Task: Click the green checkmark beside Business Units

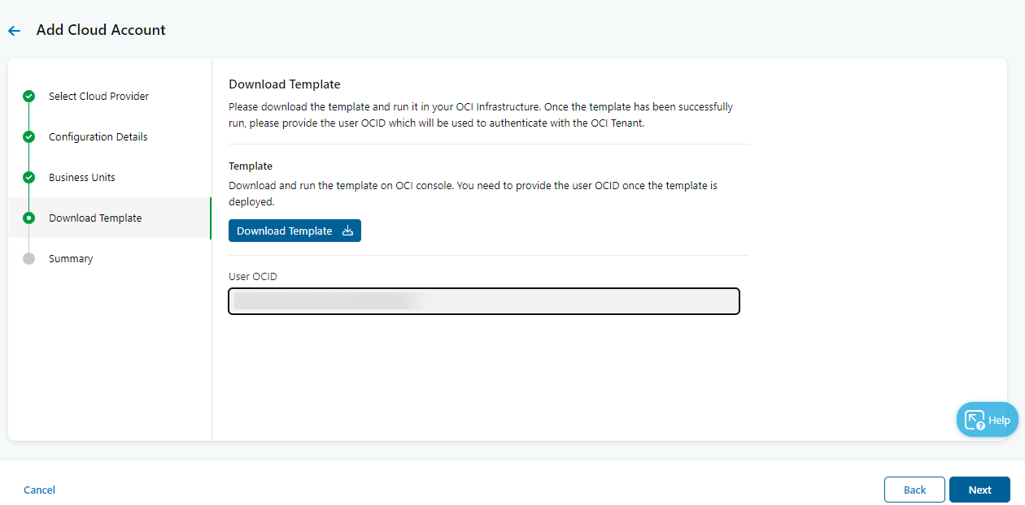Action: click(28, 177)
